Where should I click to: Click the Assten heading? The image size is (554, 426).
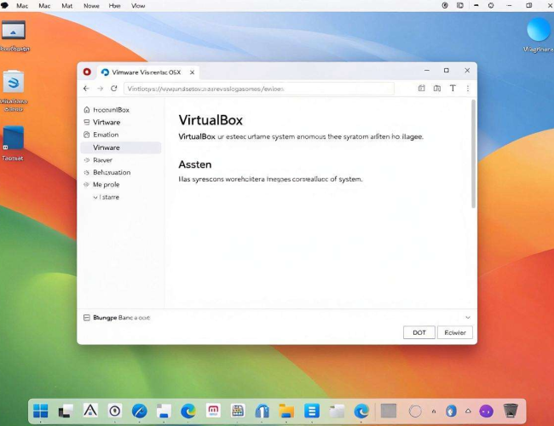pos(195,164)
